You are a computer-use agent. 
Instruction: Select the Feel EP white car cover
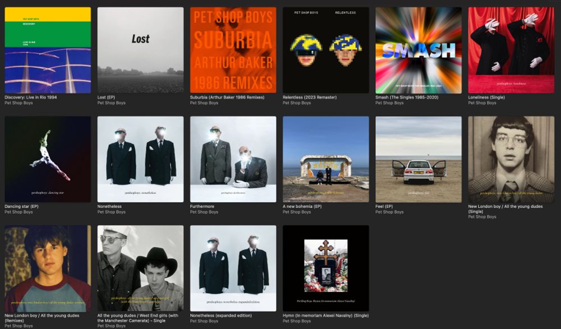(x=419, y=159)
